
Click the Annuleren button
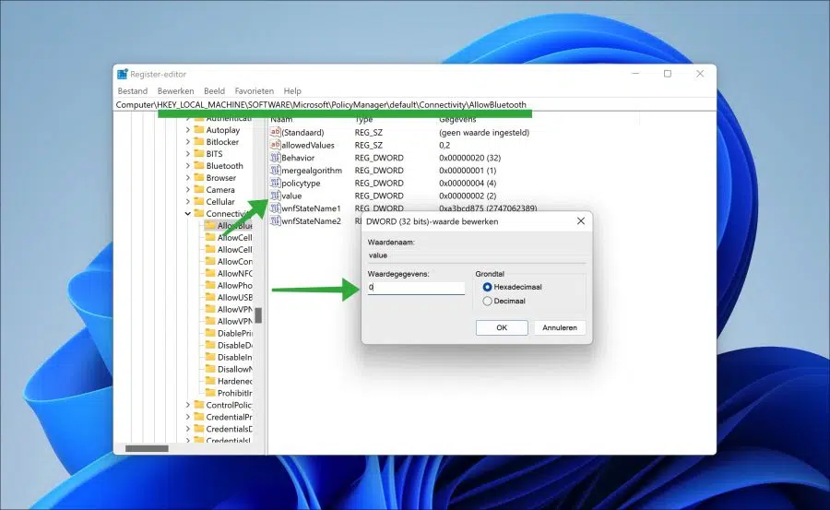[x=560, y=327]
